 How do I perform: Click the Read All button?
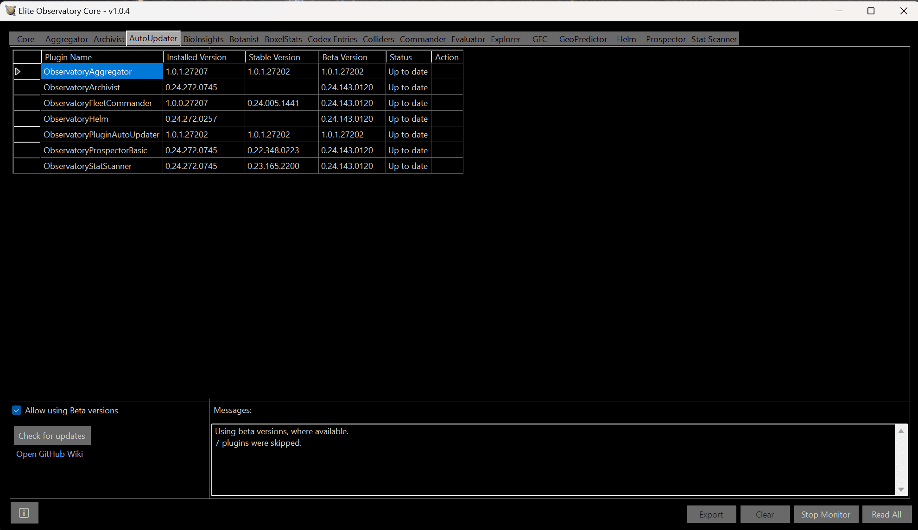point(886,515)
